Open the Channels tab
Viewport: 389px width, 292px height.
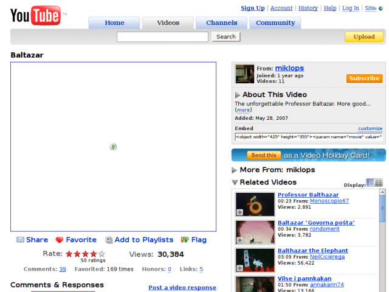(221, 23)
